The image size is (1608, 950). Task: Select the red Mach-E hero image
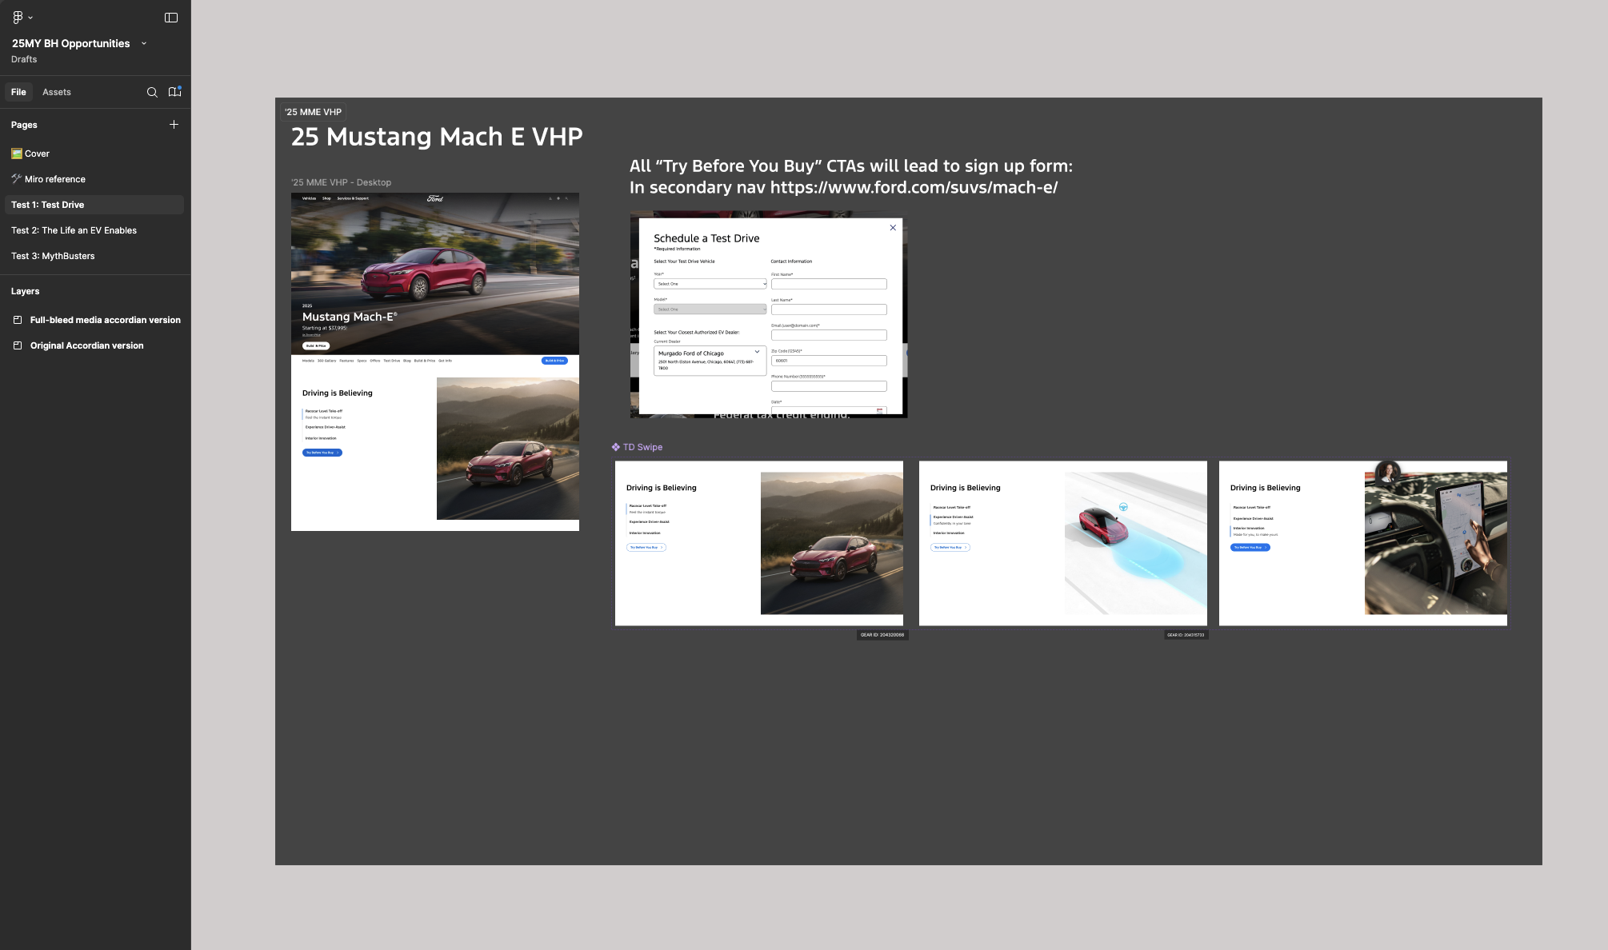coord(435,274)
